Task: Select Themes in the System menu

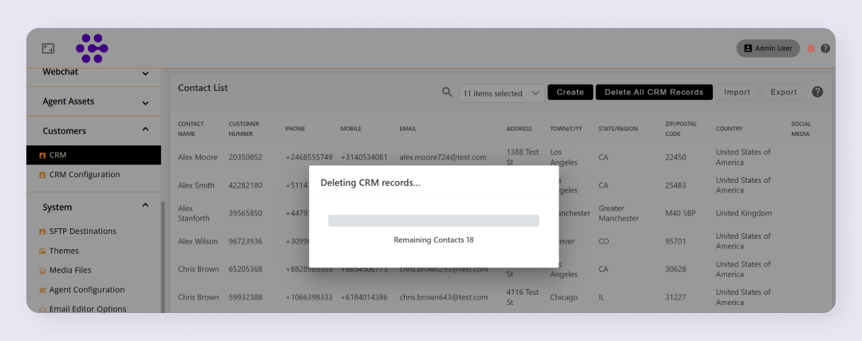Action: point(64,251)
